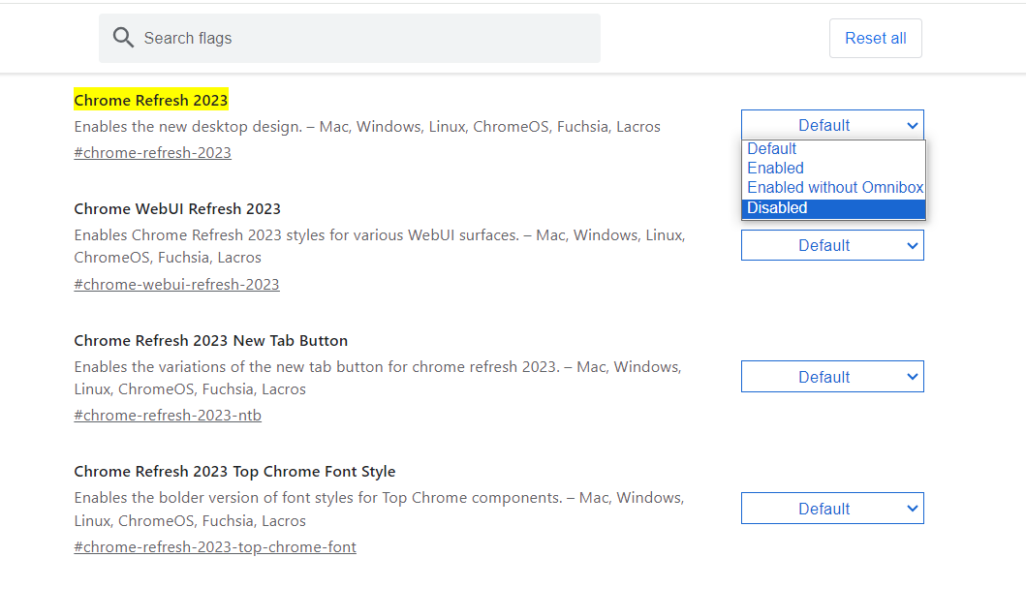Select Enabled option in dropdown list

point(833,169)
